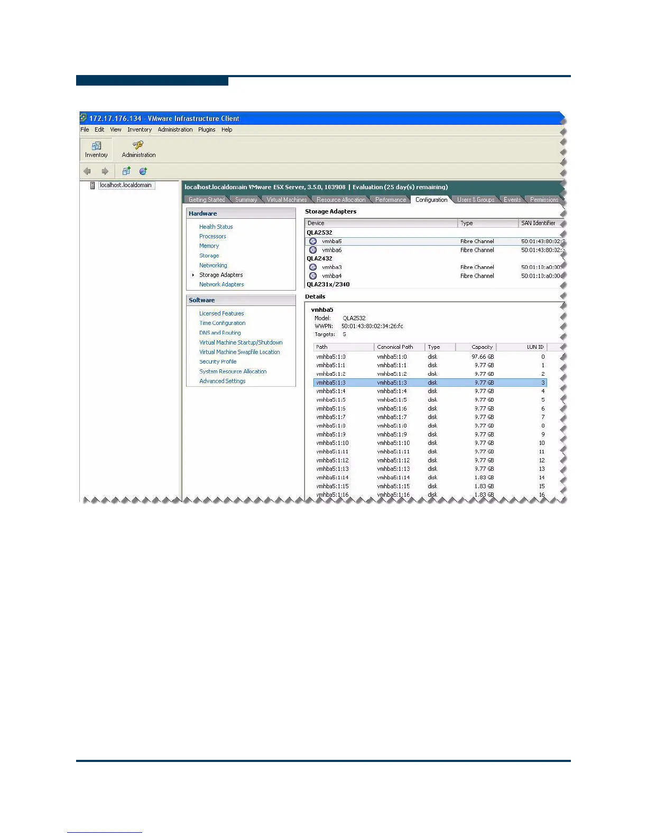
Task: Open the Administration menu
Action: 175,129
